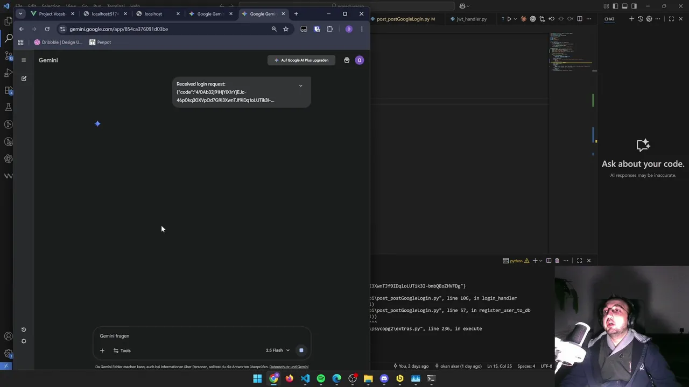The image size is (689, 387).
Task: Click 'Ln 15, Col 25' in status bar
Action: 500,366
